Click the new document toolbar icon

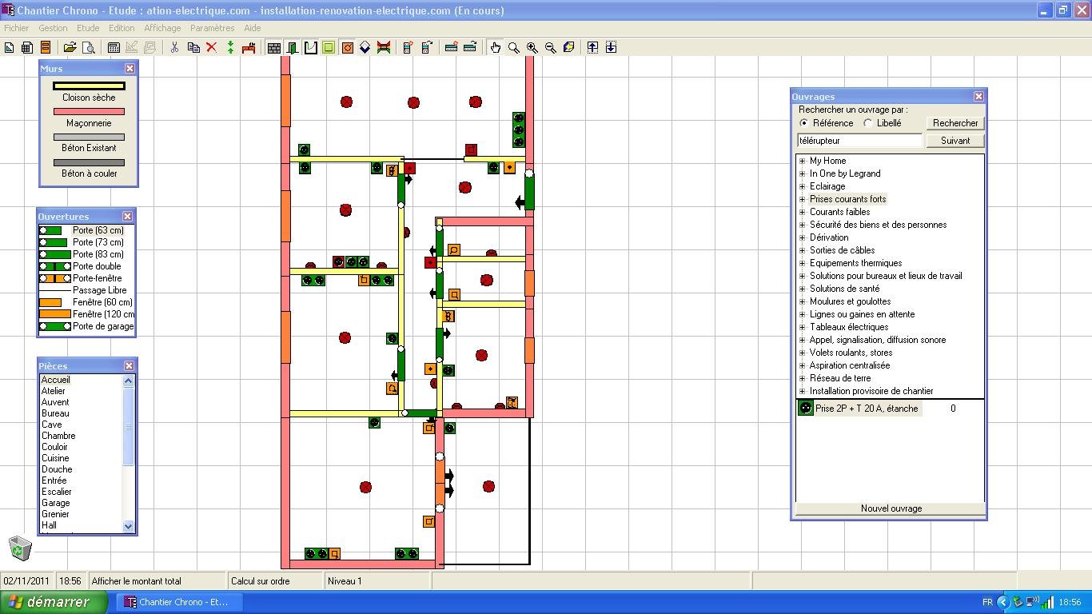[x=10, y=48]
